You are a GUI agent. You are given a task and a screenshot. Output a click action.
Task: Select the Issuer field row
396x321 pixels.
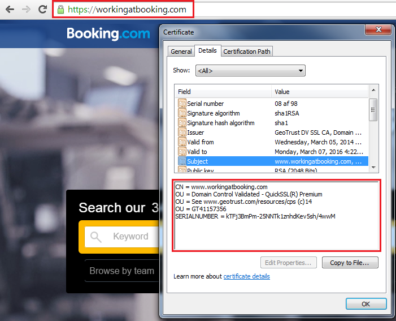272,132
